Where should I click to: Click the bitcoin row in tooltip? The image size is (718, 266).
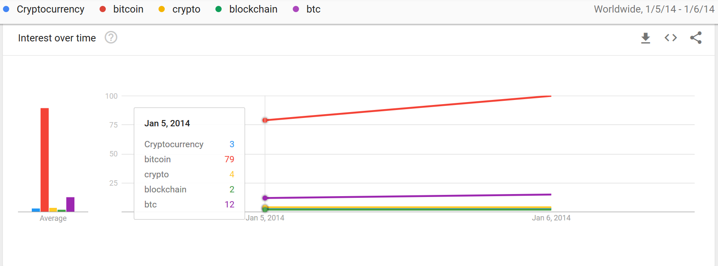pyautogui.click(x=189, y=159)
